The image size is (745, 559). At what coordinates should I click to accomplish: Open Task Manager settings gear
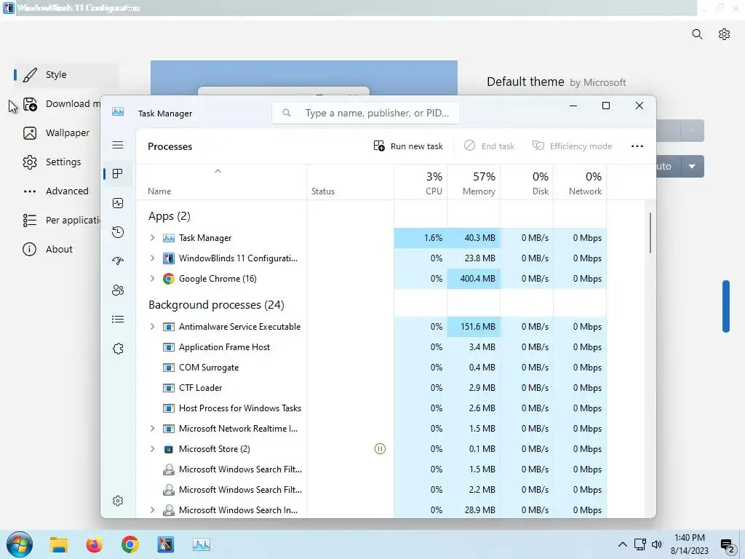point(118,501)
